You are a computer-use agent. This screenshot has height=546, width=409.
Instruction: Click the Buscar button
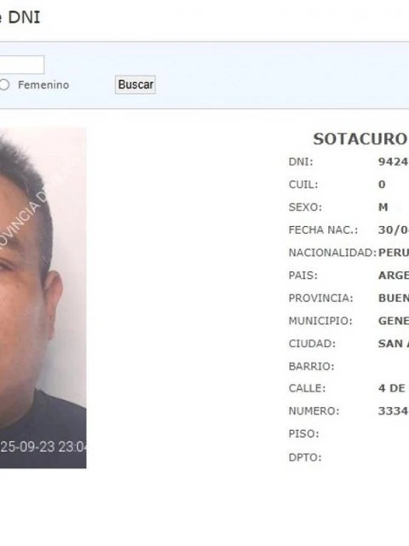[135, 84]
